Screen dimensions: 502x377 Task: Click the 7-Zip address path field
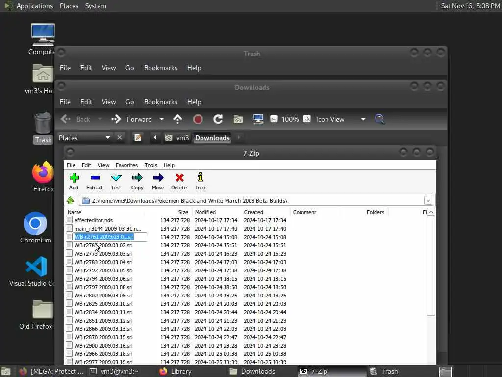252,201
